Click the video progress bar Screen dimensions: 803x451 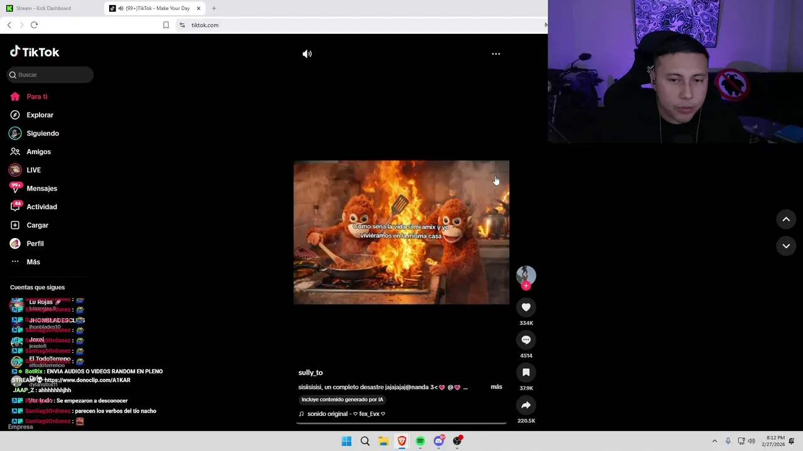click(x=401, y=423)
